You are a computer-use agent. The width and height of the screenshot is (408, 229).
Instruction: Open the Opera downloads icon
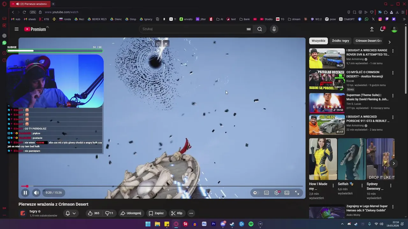(x=397, y=12)
